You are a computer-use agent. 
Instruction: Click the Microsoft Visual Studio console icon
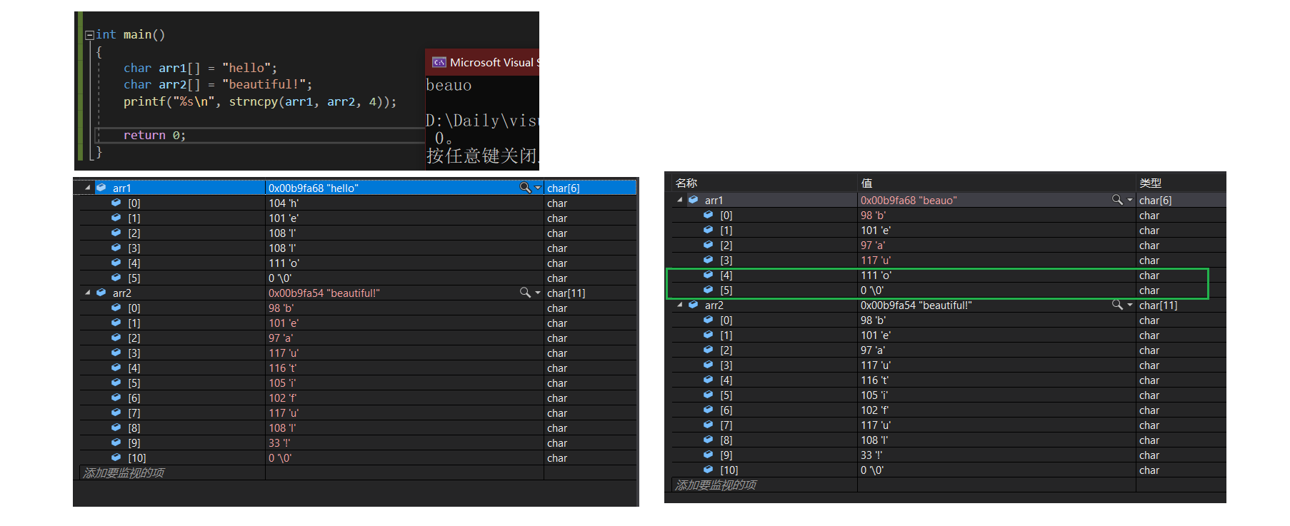point(439,63)
